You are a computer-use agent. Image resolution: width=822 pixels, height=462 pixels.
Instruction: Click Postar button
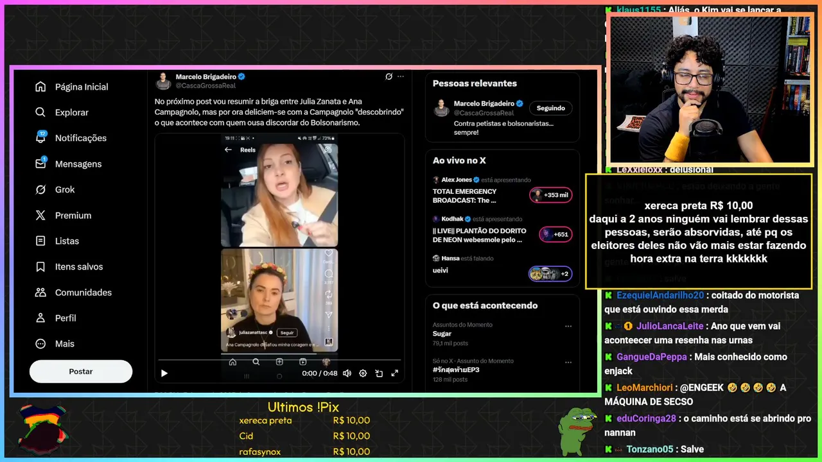pos(81,372)
